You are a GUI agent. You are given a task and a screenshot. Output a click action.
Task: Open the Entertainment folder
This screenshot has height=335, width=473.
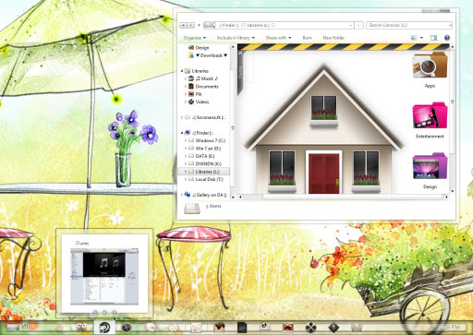pyautogui.click(x=430, y=120)
